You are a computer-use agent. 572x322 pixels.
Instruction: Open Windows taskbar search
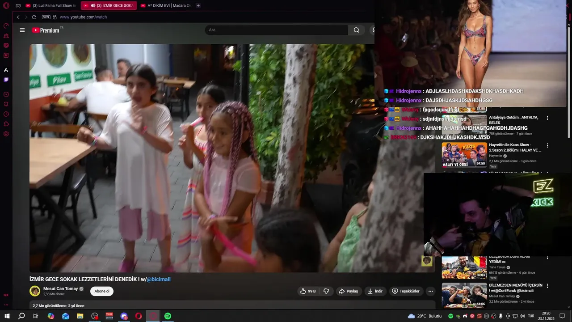21,316
